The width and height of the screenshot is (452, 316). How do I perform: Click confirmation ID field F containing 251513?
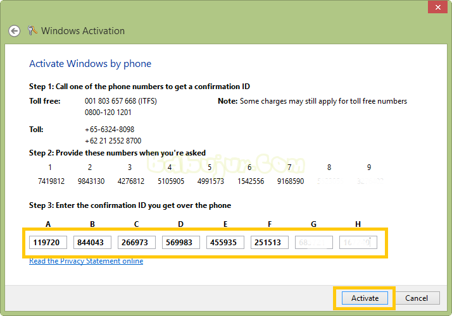click(x=270, y=242)
